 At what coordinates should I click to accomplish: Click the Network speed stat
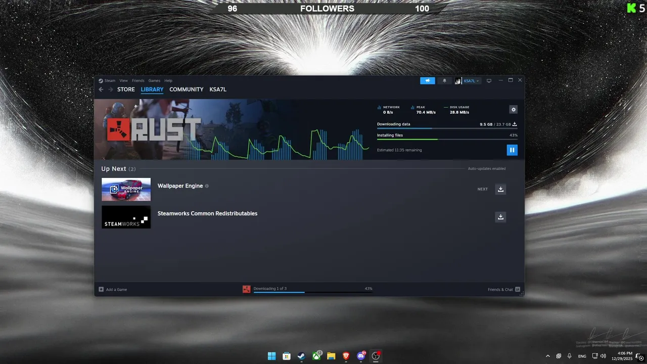389,110
